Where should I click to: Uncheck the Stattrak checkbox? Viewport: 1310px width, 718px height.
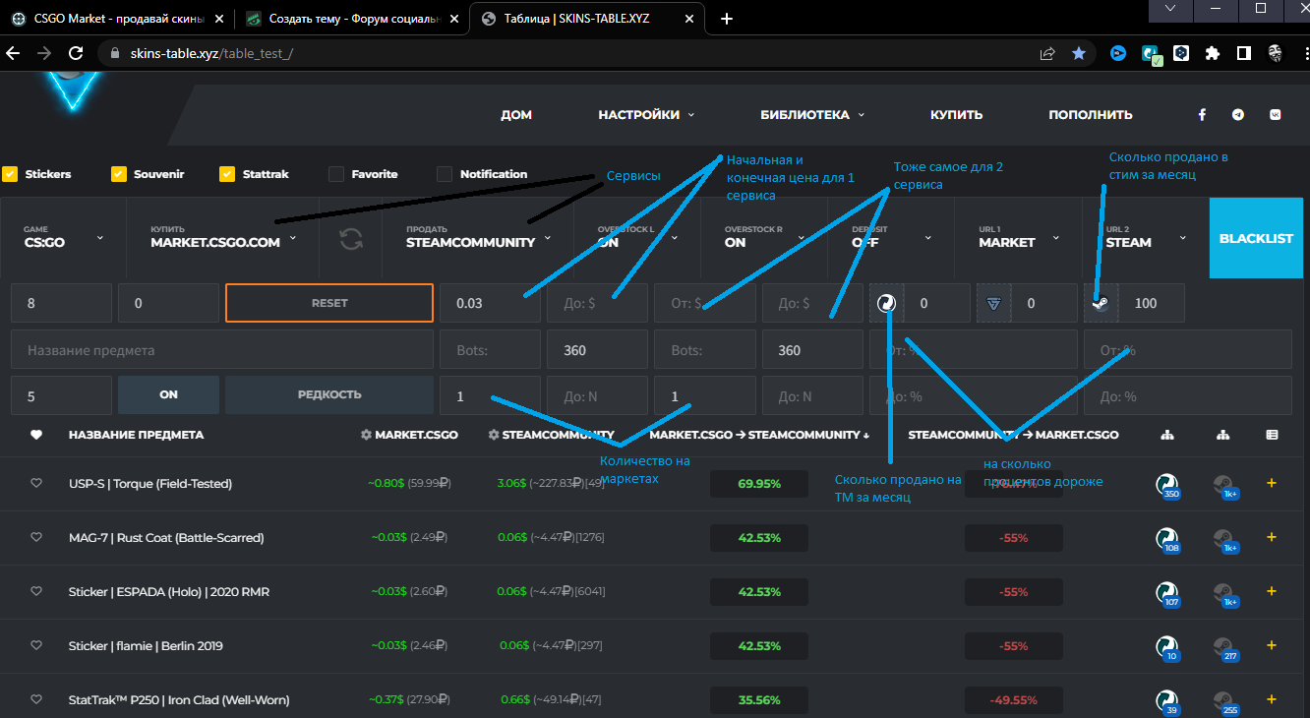coord(227,174)
